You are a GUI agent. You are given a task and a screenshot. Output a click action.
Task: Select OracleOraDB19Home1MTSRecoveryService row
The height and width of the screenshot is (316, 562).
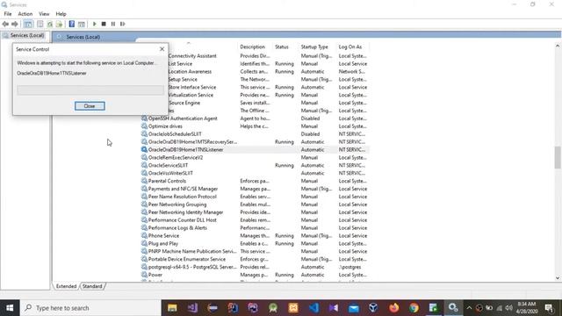click(x=255, y=142)
